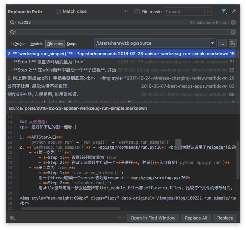Image resolution: width=246 pixels, height=230 pixels.
Task: Open search history via the magnifier icon
Action: [13, 22]
